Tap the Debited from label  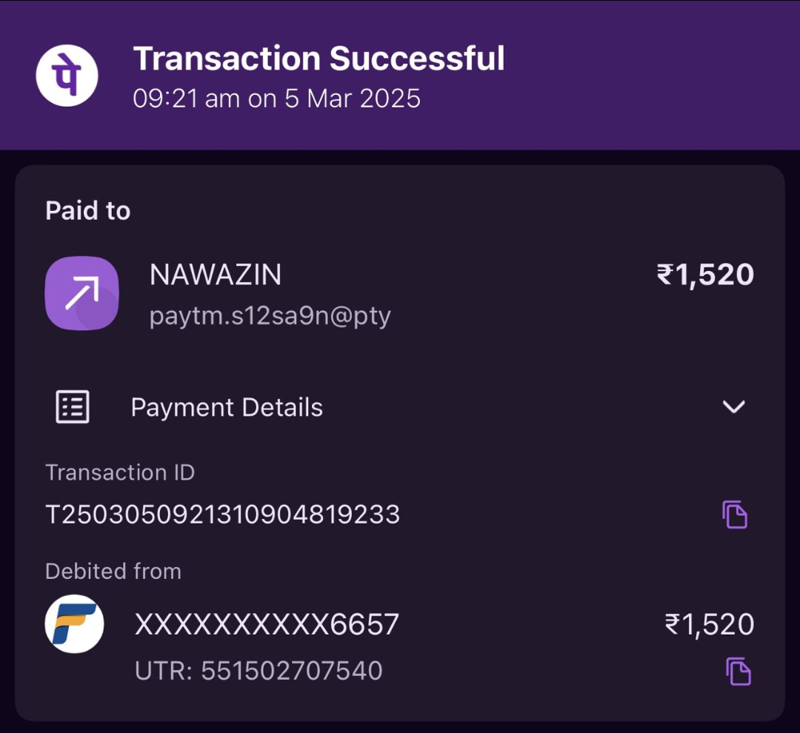click(x=113, y=572)
